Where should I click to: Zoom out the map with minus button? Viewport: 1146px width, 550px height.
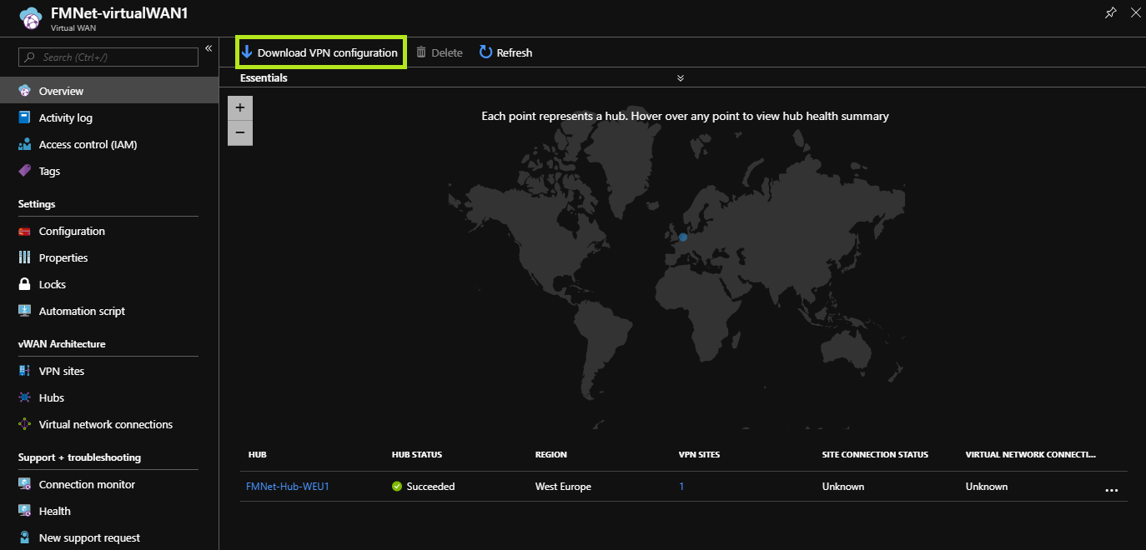[240, 132]
